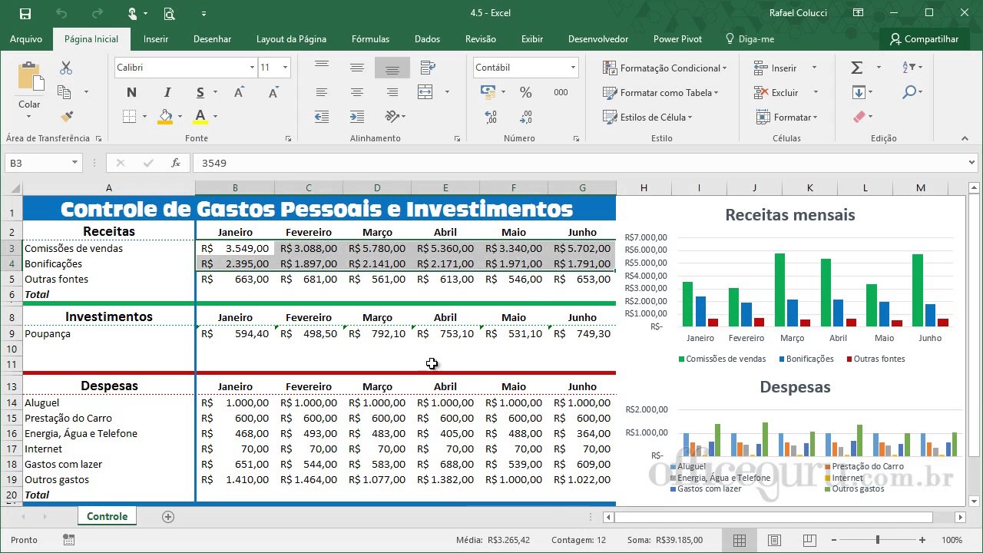
Task: Align text to top of cell
Action: tap(322, 67)
